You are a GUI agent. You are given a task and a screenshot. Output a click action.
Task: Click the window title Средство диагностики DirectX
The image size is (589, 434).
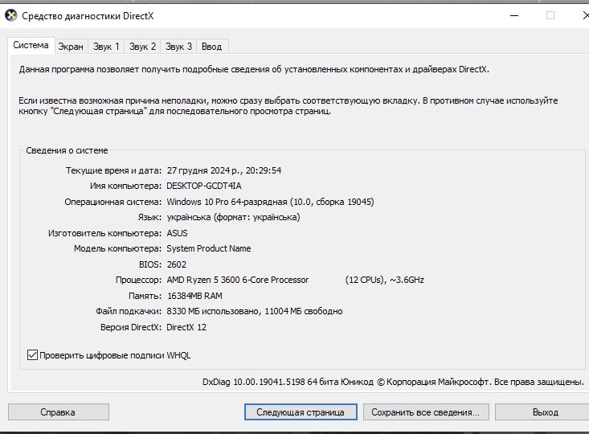coord(88,16)
